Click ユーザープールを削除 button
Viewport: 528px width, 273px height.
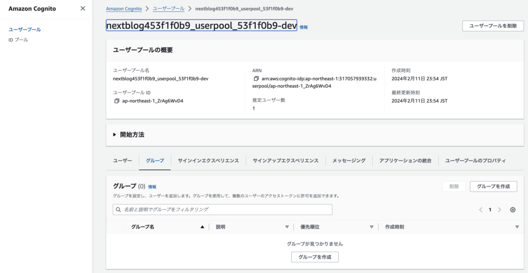click(493, 26)
